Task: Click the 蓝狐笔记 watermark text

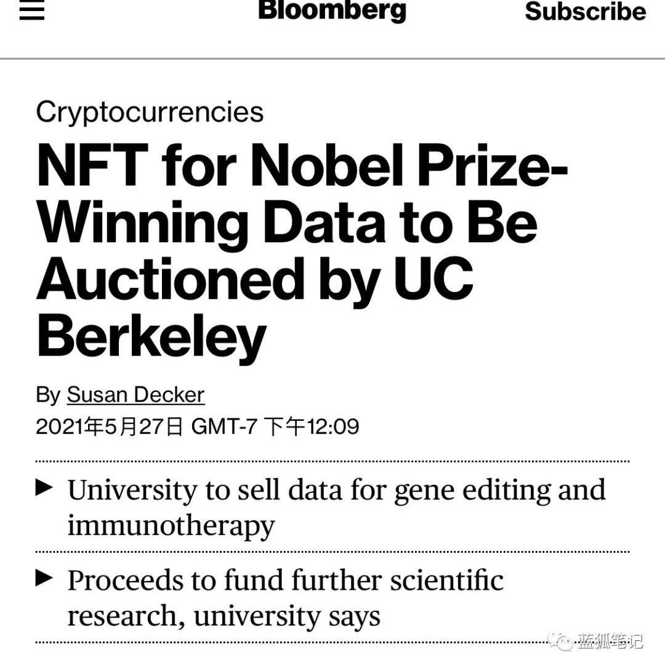Action: [610, 640]
